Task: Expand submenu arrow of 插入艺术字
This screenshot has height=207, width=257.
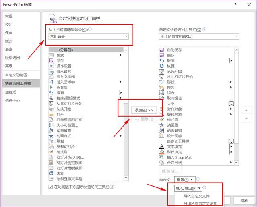Action: pyautogui.click(x=121, y=82)
